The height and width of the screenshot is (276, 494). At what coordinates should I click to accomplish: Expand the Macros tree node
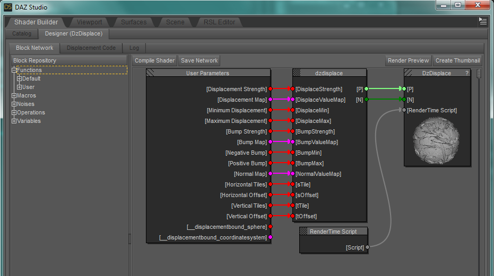pyautogui.click(x=14, y=95)
